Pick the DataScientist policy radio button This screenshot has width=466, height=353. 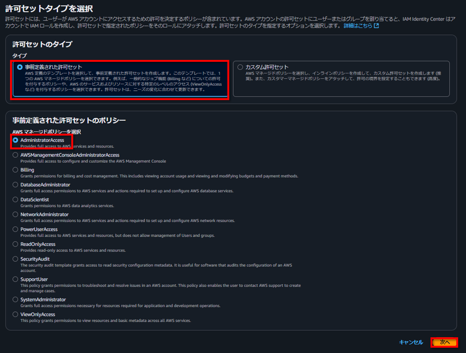(x=15, y=200)
